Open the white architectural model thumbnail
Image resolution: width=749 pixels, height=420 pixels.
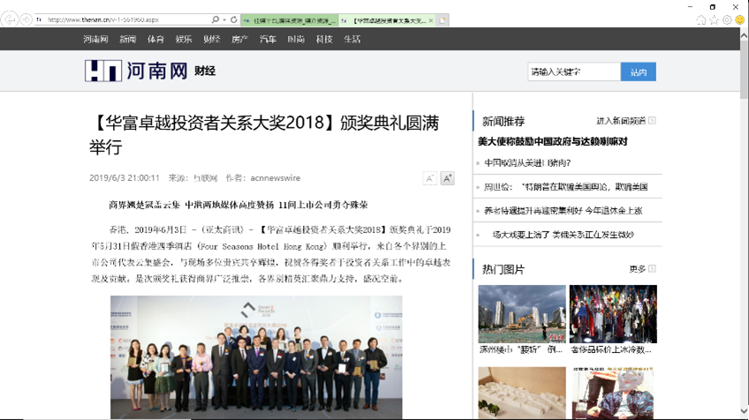pos(522,394)
